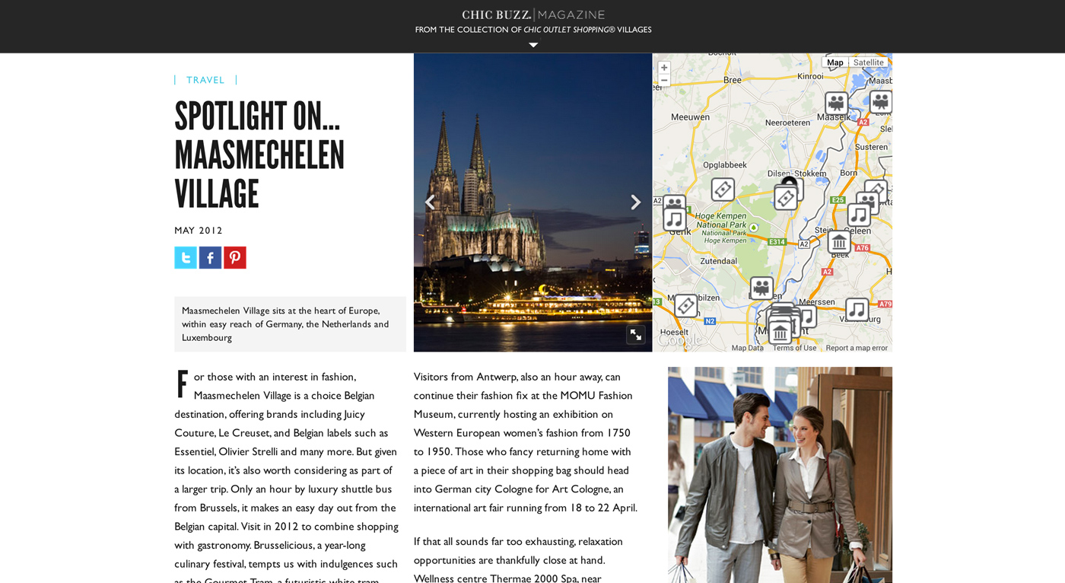
Task: Open the ticket marker near Bilzen
Action: [x=685, y=306]
